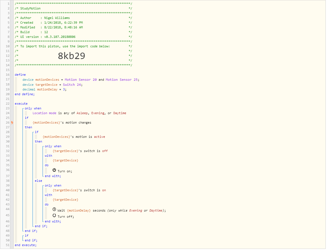Click the empty if on line 49
Image resolution: width=328 pixels, height=250 pixels.
click(x=26, y=236)
